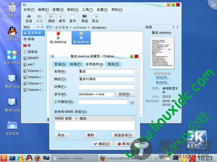This screenshot has width=217, height=162.
Task: Open the RF start menu button
Action: coord(4,158)
